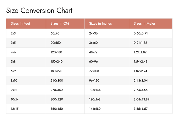Screen dimensions: 178x119
Task: Select the Sizes in CM column header
Action: (x=60, y=24)
